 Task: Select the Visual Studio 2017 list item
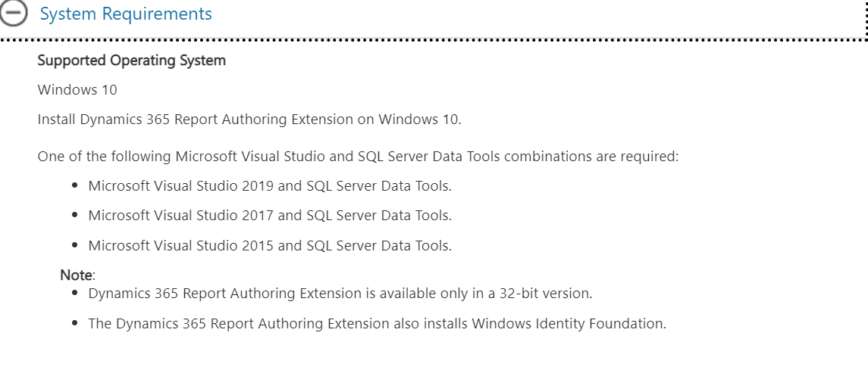point(270,216)
